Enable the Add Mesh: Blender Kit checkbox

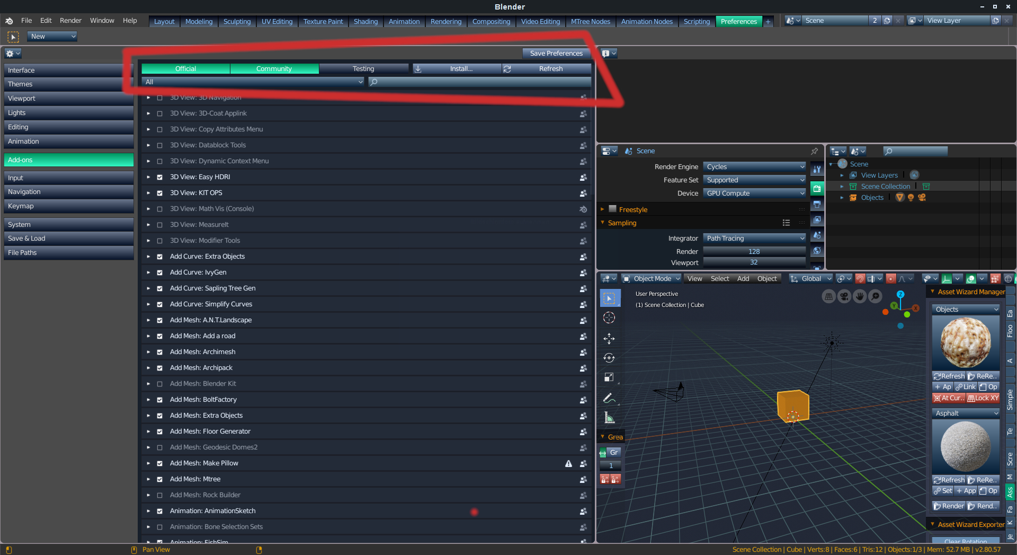tap(159, 384)
